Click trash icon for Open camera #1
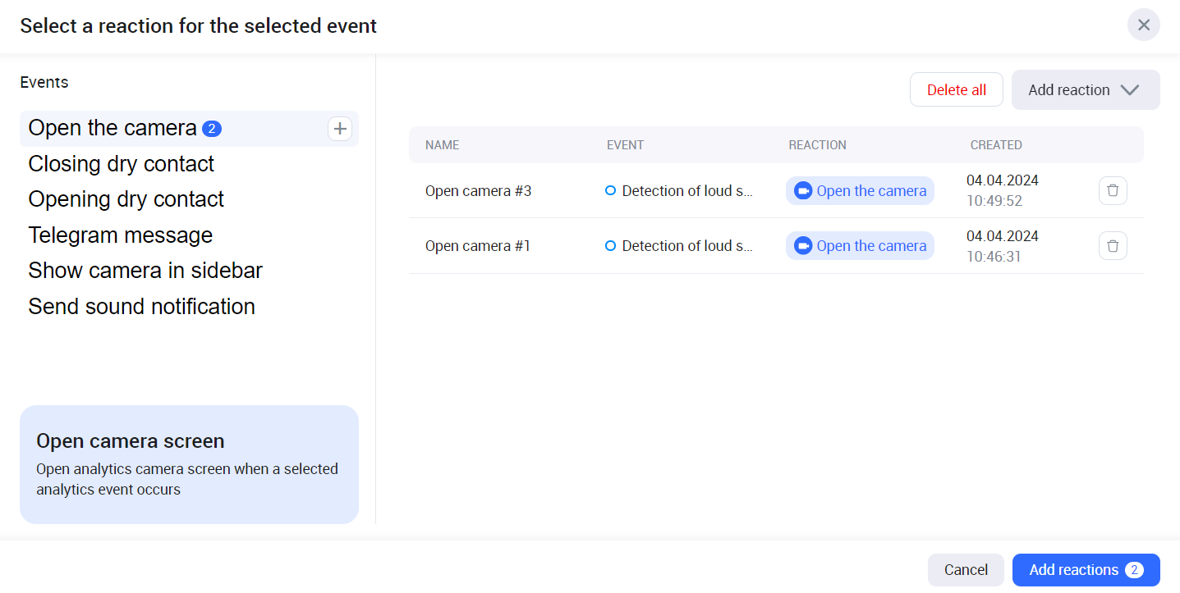 pyautogui.click(x=1112, y=245)
